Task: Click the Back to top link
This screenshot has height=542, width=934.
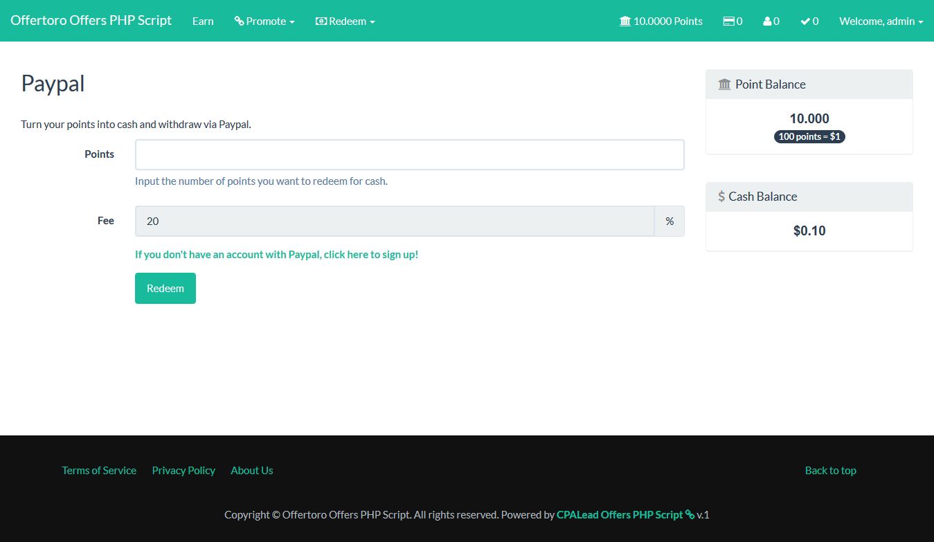Action: click(830, 470)
